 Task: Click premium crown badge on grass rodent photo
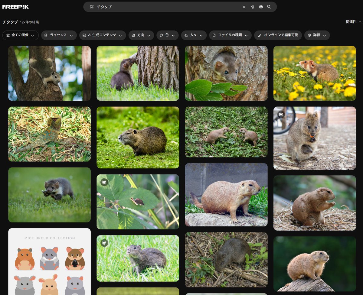104,243
